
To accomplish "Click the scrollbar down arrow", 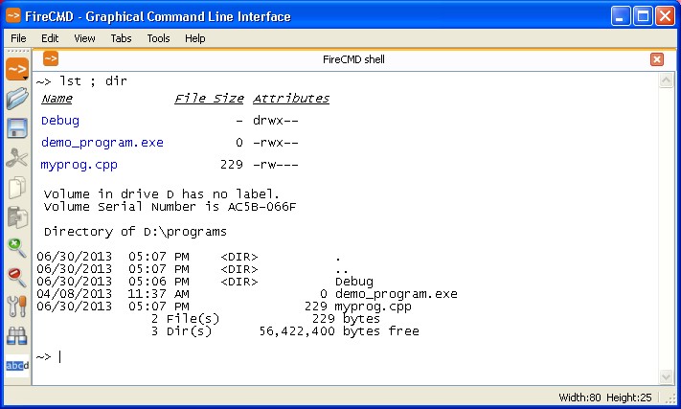I will pyautogui.click(x=666, y=376).
